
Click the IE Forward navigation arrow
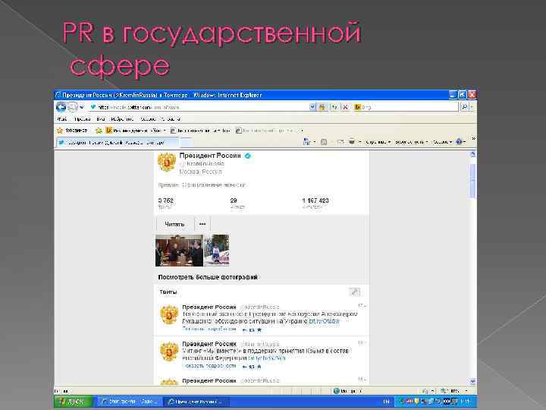[x=72, y=107]
